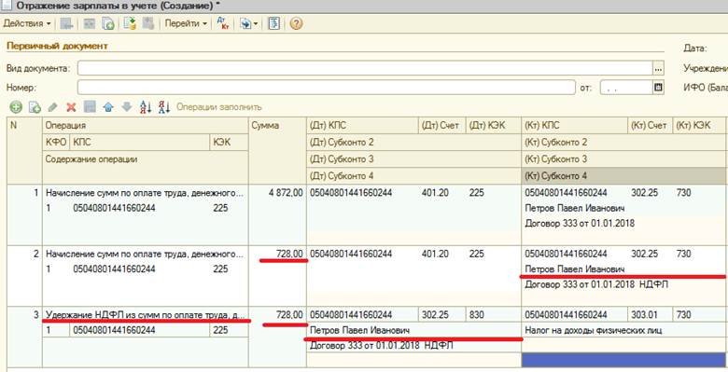
Task: Click row 1 'Договор 333 от 01.01.2018' cell
Action: tap(623, 223)
